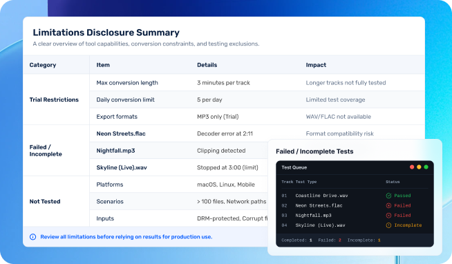Open the review all limitations notice link

(x=126, y=237)
